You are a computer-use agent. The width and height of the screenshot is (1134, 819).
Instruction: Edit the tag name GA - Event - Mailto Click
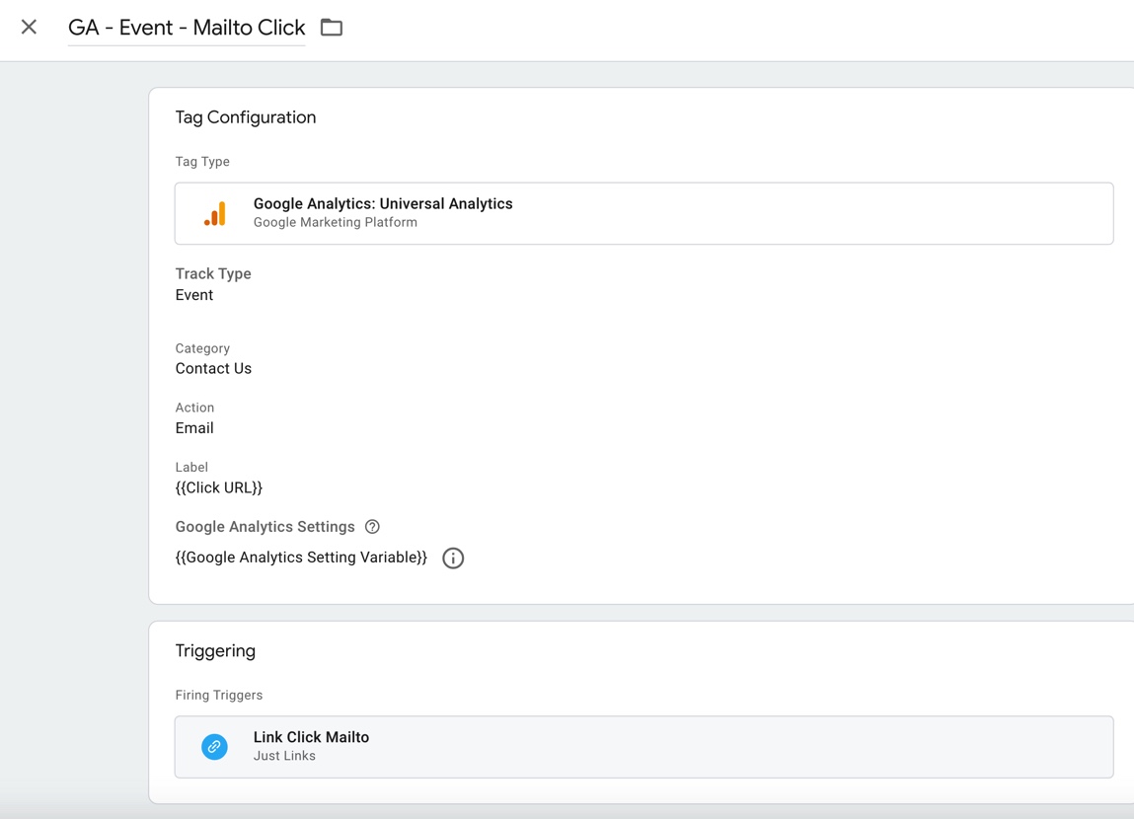pos(187,28)
